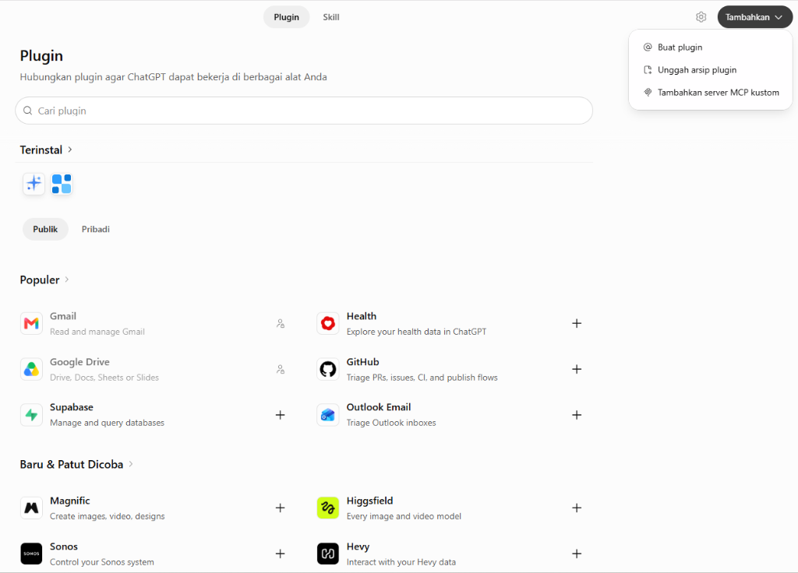Show Pribadi plugins
This screenshot has height=573, width=798.
[x=96, y=230]
